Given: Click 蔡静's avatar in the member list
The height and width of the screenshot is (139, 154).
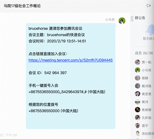Looking at the screenshot, I should 137,78.
